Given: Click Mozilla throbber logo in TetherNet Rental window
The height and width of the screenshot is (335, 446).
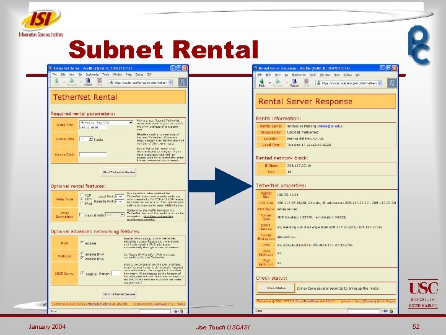Looking at the screenshot, I should pos(182,83).
